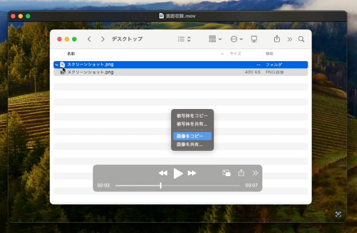357x233 pixels.
Task: Open list view style switcher
Action: [184, 39]
